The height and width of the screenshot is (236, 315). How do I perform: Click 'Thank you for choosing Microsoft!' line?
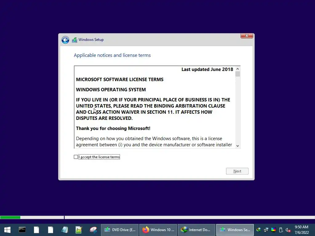tap(113, 128)
